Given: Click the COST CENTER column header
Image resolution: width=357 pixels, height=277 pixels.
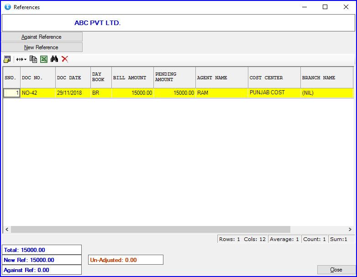Looking at the screenshot, I should (274, 77).
